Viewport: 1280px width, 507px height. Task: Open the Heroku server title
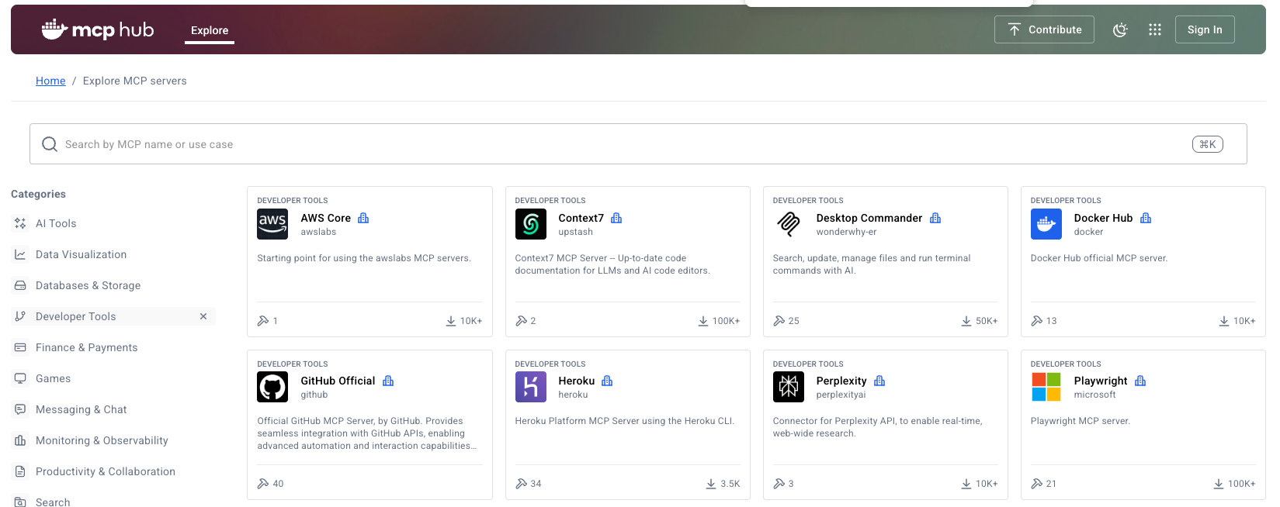pos(577,381)
